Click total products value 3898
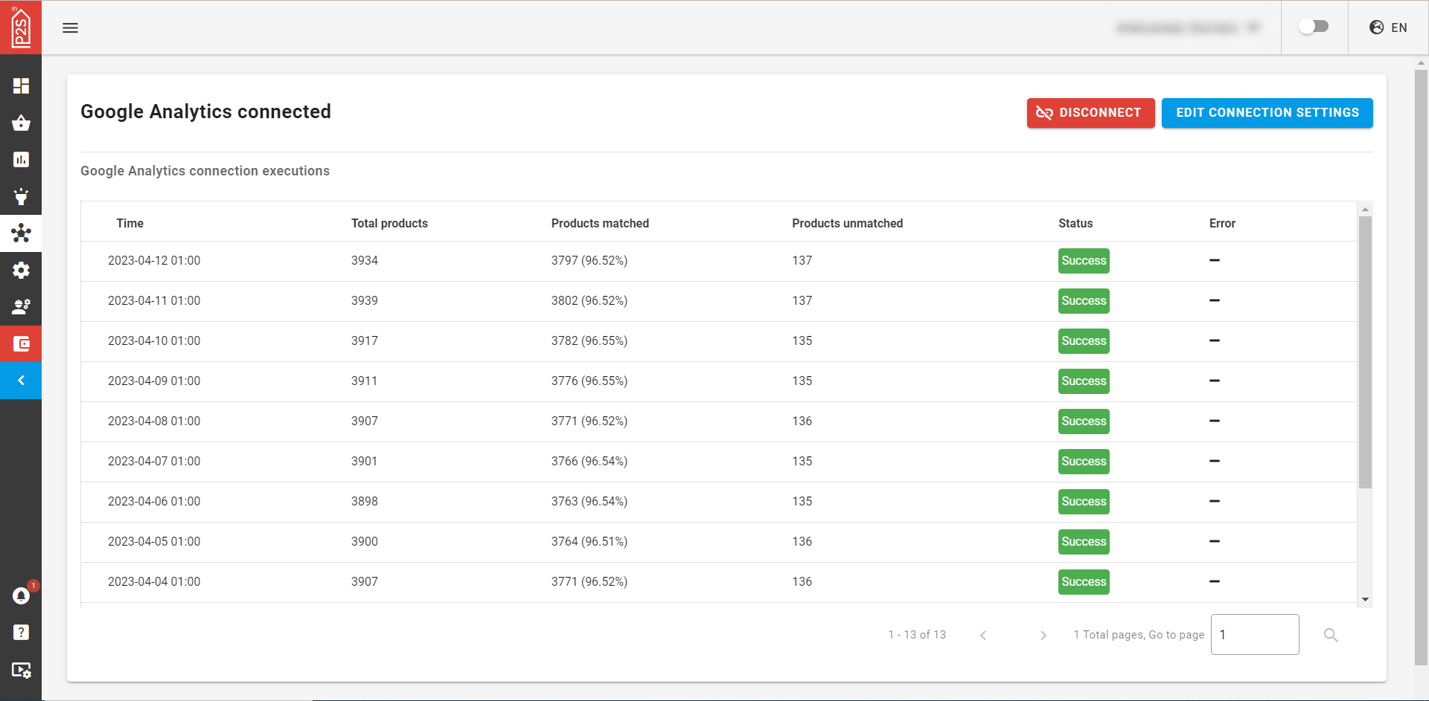Image resolution: width=1429 pixels, height=701 pixels. point(365,502)
